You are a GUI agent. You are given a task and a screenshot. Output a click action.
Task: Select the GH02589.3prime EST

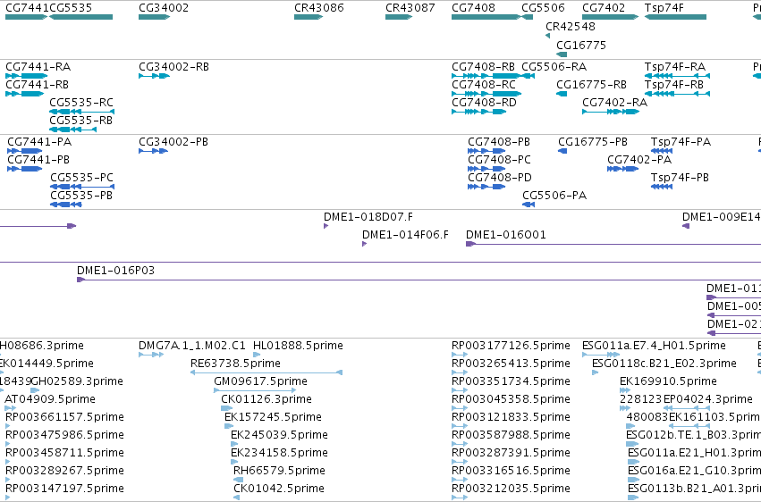pos(35,390)
